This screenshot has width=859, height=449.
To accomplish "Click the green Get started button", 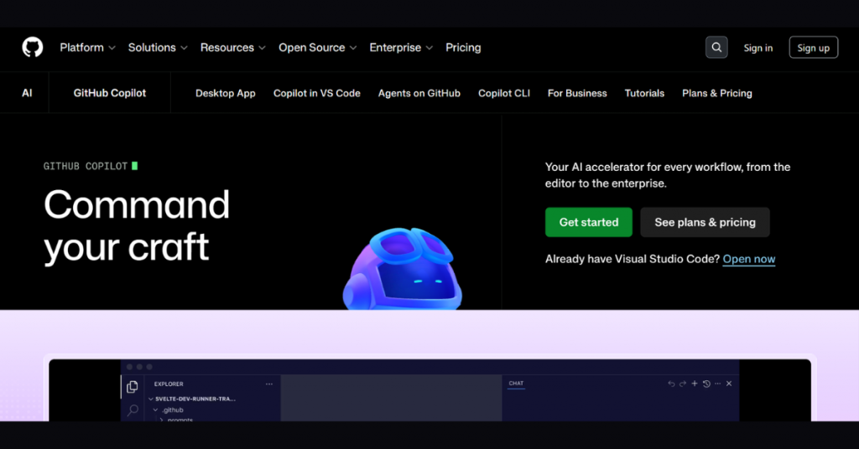I will pyautogui.click(x=588, y=222).
